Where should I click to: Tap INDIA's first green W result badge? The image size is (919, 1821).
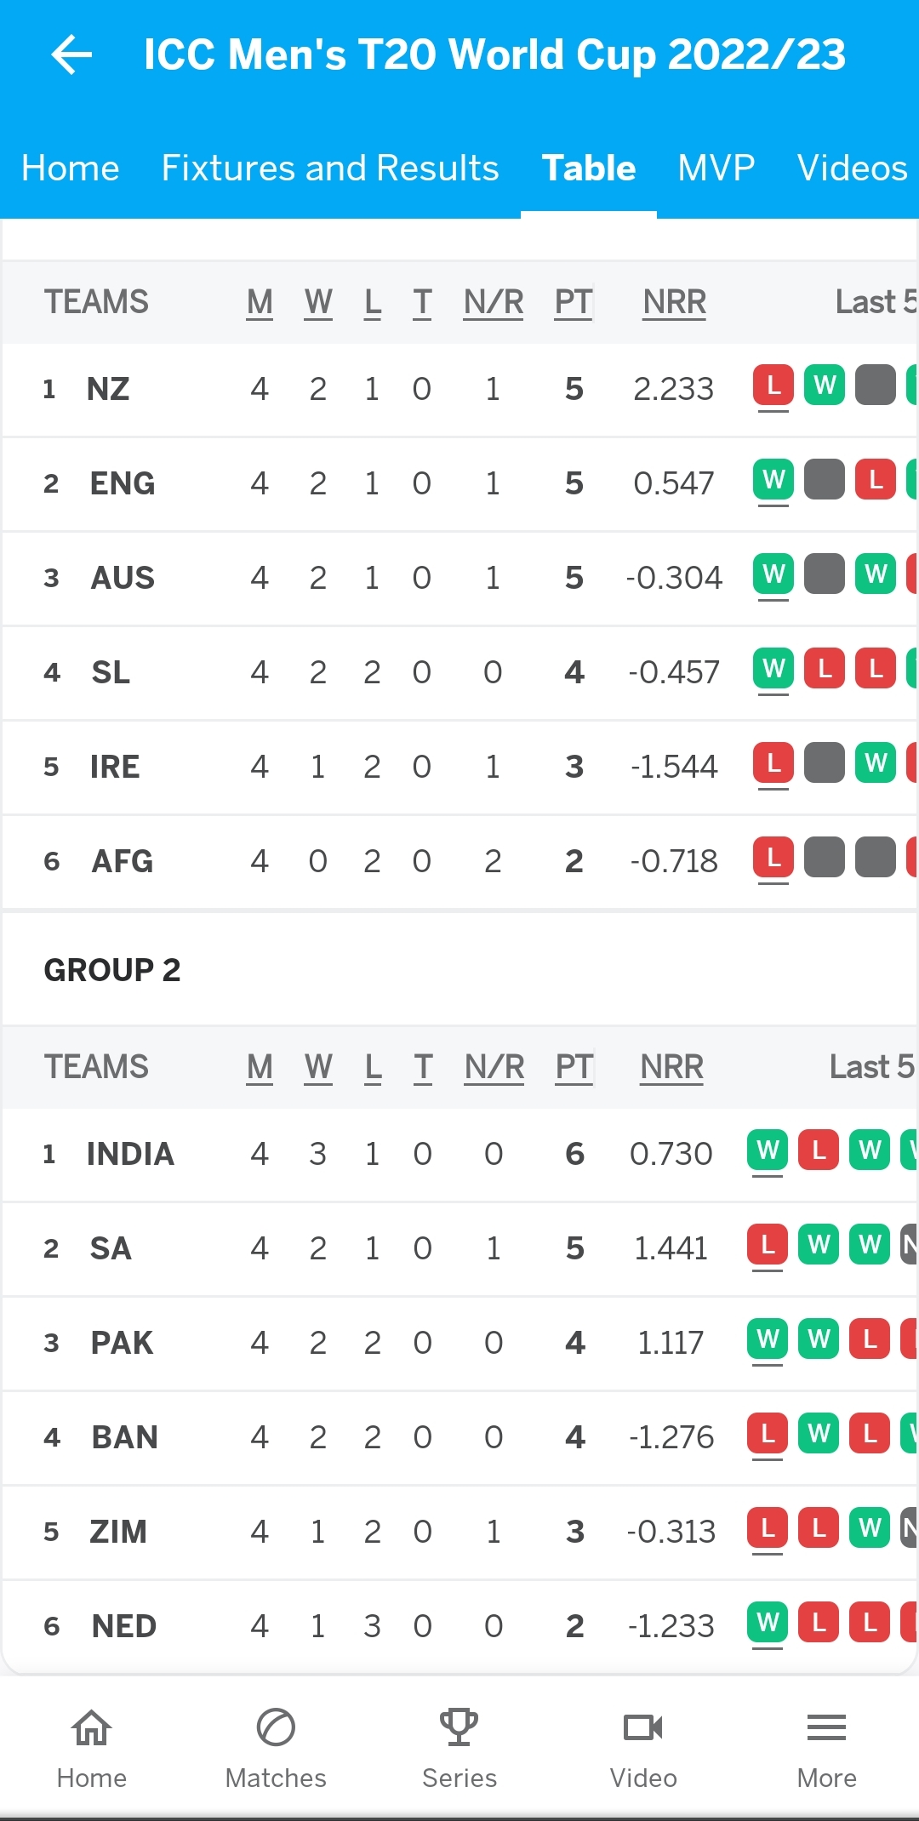pyautogui.click(x=768, y=1150)
